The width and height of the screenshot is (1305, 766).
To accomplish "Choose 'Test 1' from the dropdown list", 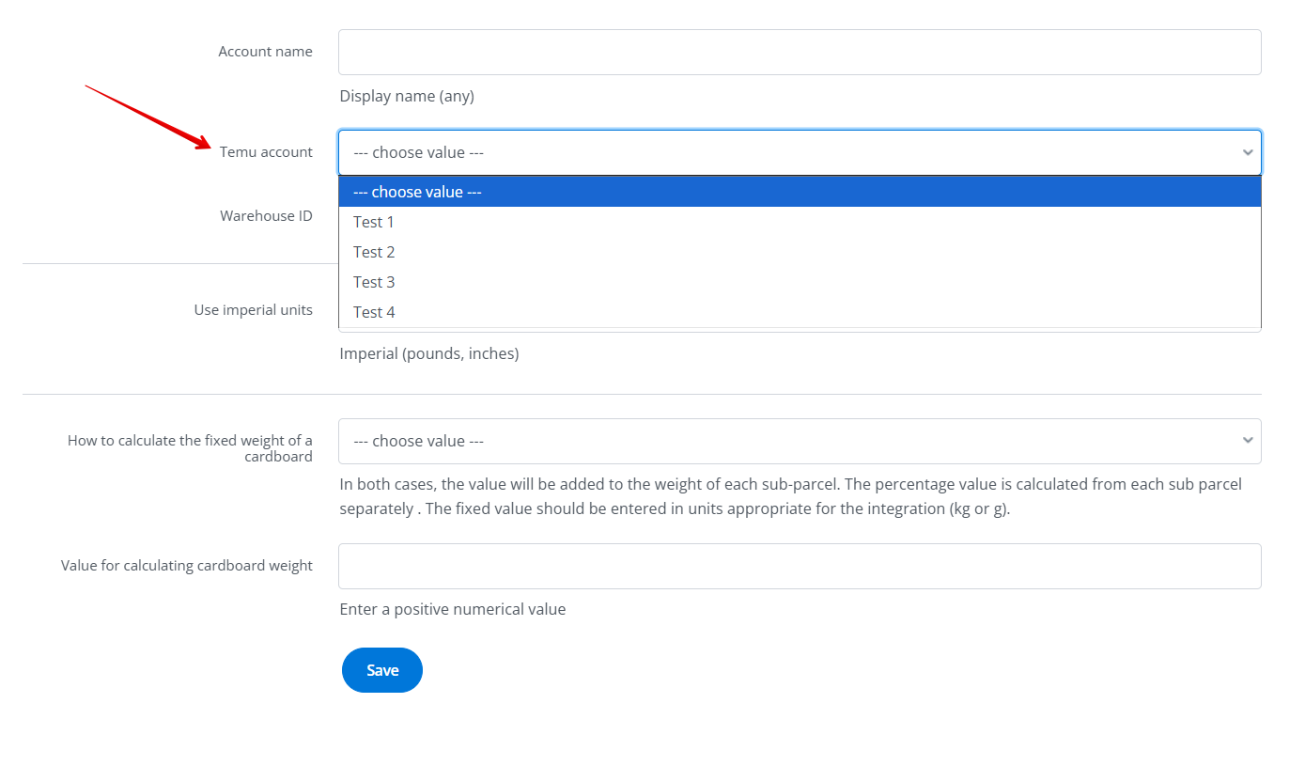I will click(x=374, y=222).
